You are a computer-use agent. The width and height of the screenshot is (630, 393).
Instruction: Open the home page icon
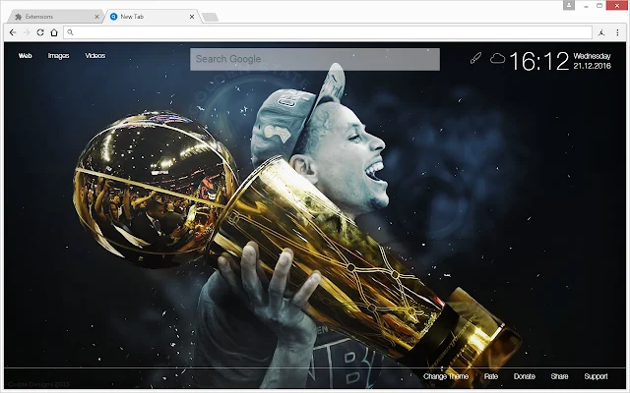pyautogui.click(x=54, y=32)
